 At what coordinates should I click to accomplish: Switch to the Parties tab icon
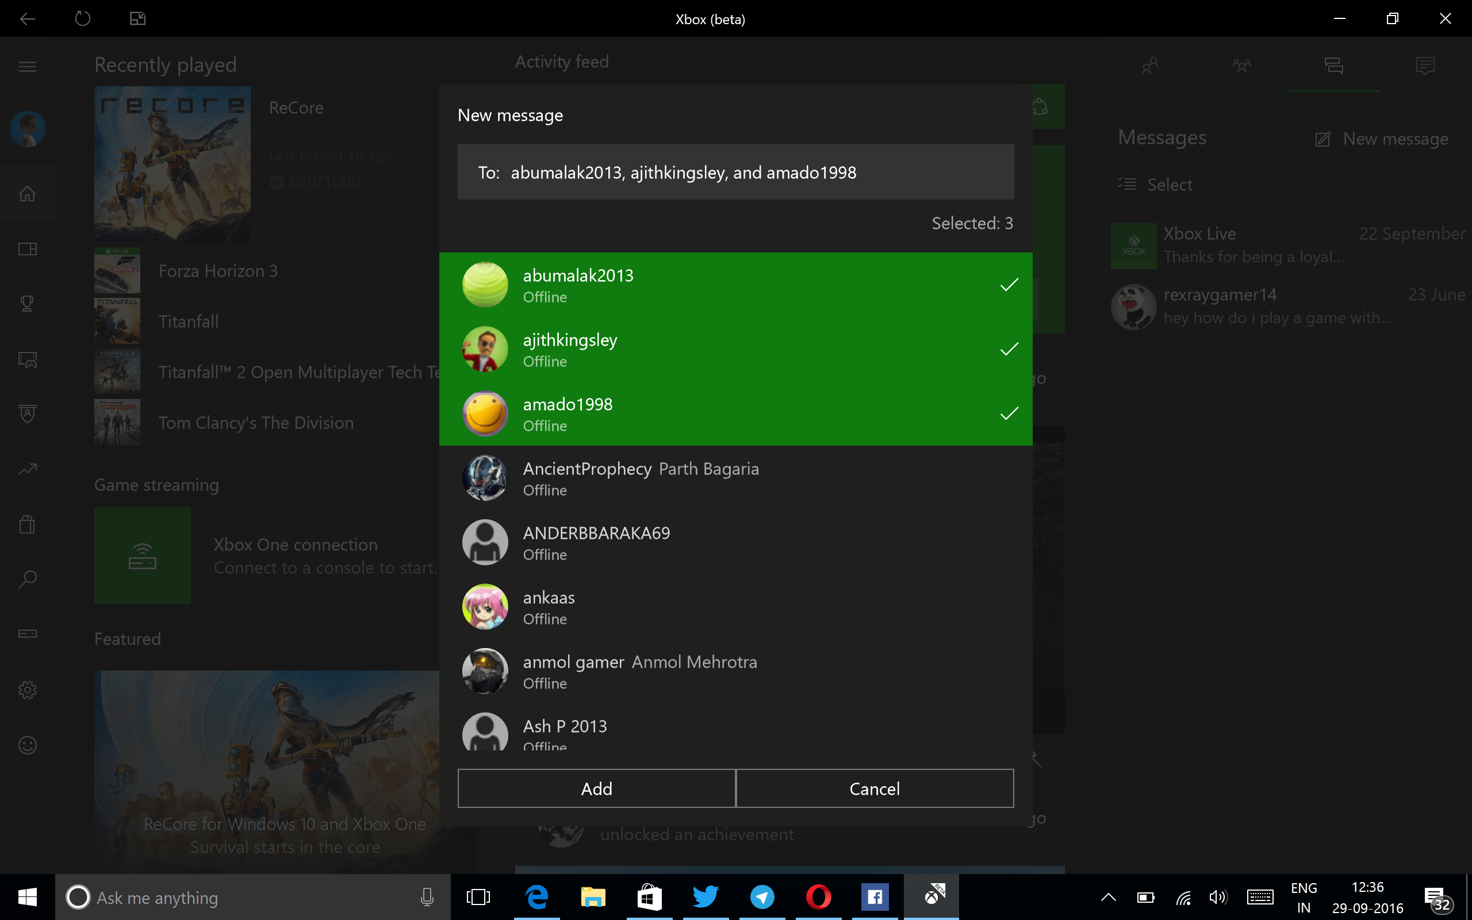[x=1241, y=66]
